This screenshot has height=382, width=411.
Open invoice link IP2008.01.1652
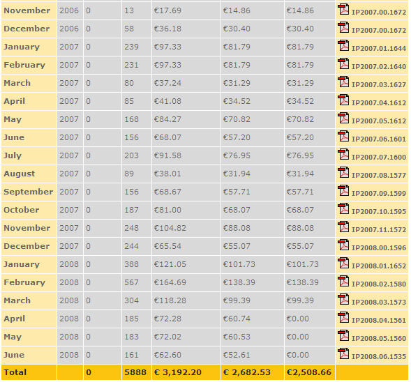(x=379, y=266)
